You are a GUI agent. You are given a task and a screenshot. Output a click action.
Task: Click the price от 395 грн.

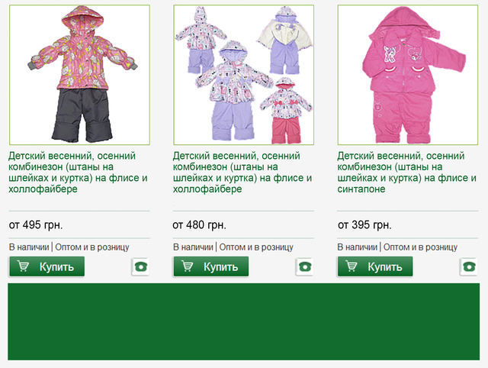364,224
